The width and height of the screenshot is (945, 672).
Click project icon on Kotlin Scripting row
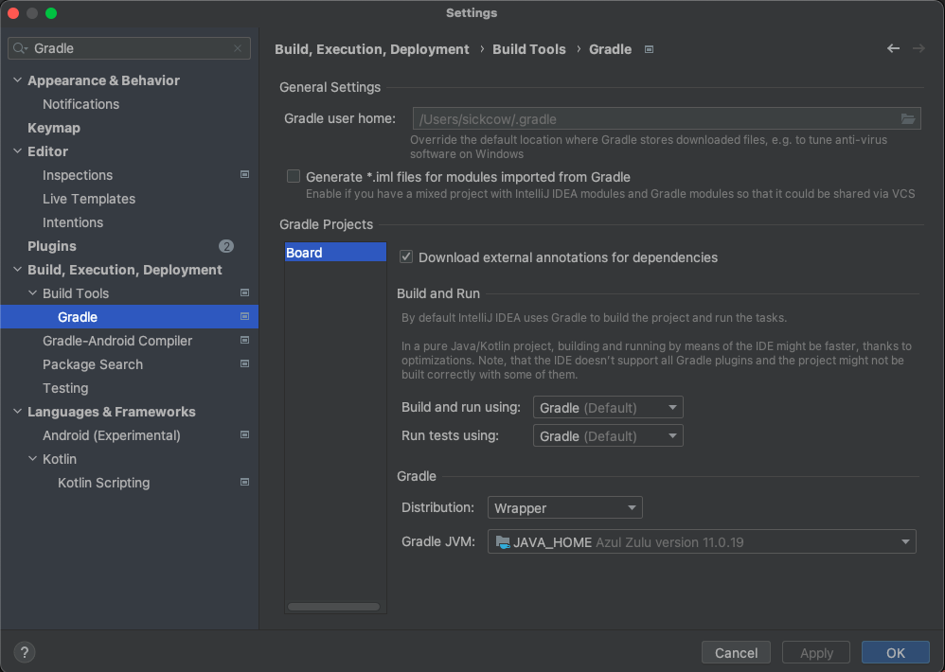point(244,482)
